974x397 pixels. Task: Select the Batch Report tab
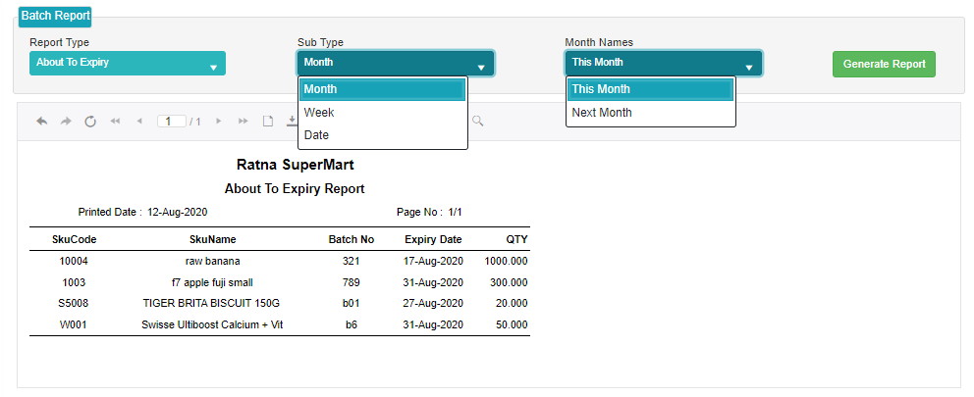click(55, 16)
